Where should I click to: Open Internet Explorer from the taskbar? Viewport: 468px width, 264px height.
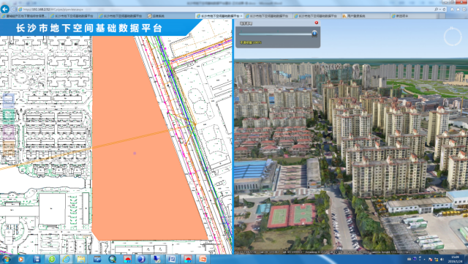click(x=66, y=259)
